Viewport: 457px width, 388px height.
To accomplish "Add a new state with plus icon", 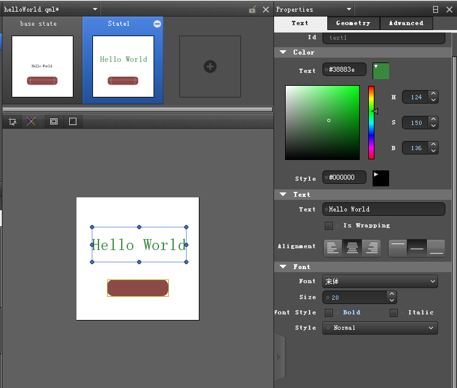I will pyautogui.click(x=210, y=67).
